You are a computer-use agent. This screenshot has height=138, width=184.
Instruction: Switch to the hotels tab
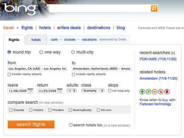click(x=36, y=40)
